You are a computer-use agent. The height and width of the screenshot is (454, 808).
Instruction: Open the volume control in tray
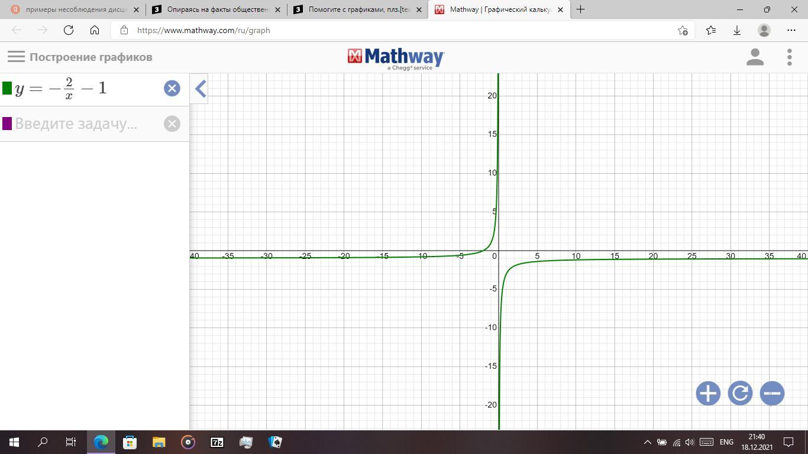[x=690, y=442]
